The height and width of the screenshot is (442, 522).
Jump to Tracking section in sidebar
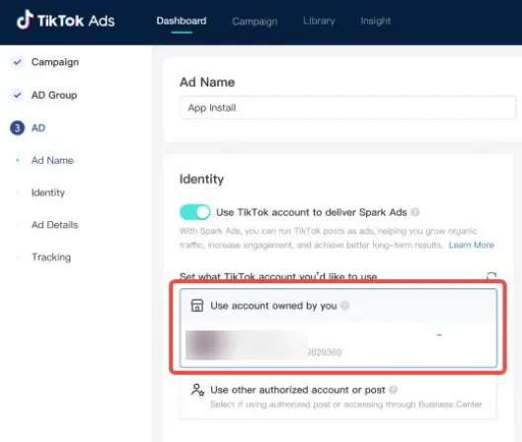(51, 257)
